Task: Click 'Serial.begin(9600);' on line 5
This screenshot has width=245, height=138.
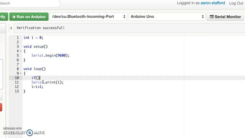Action: [x=50, y=55]
